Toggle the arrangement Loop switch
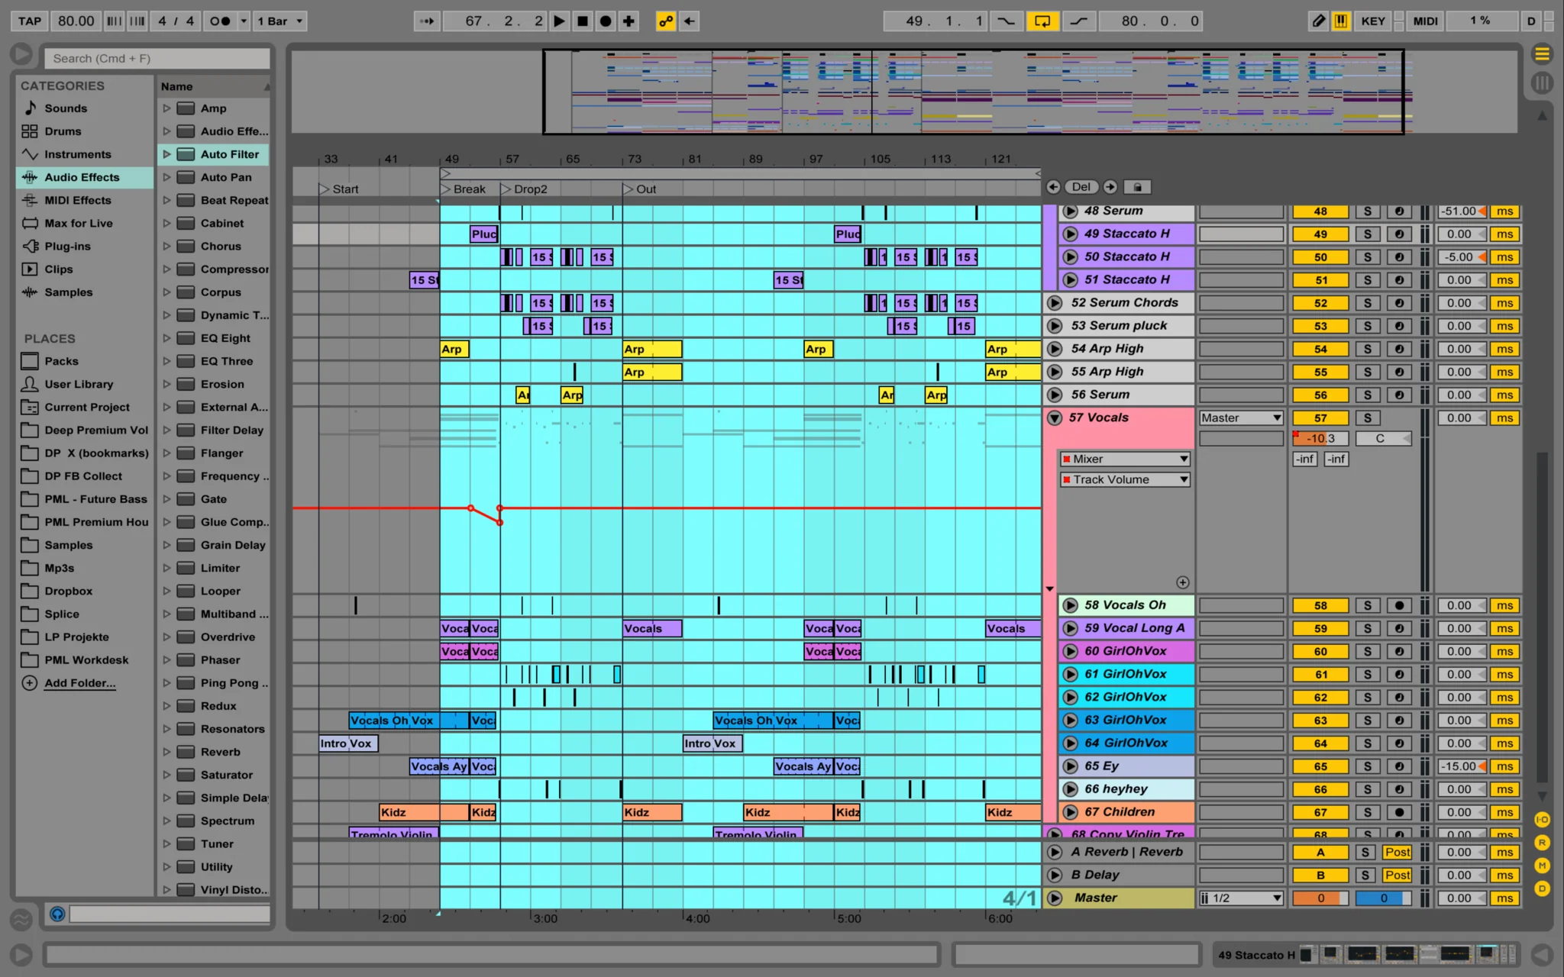 pos(1042,21)
